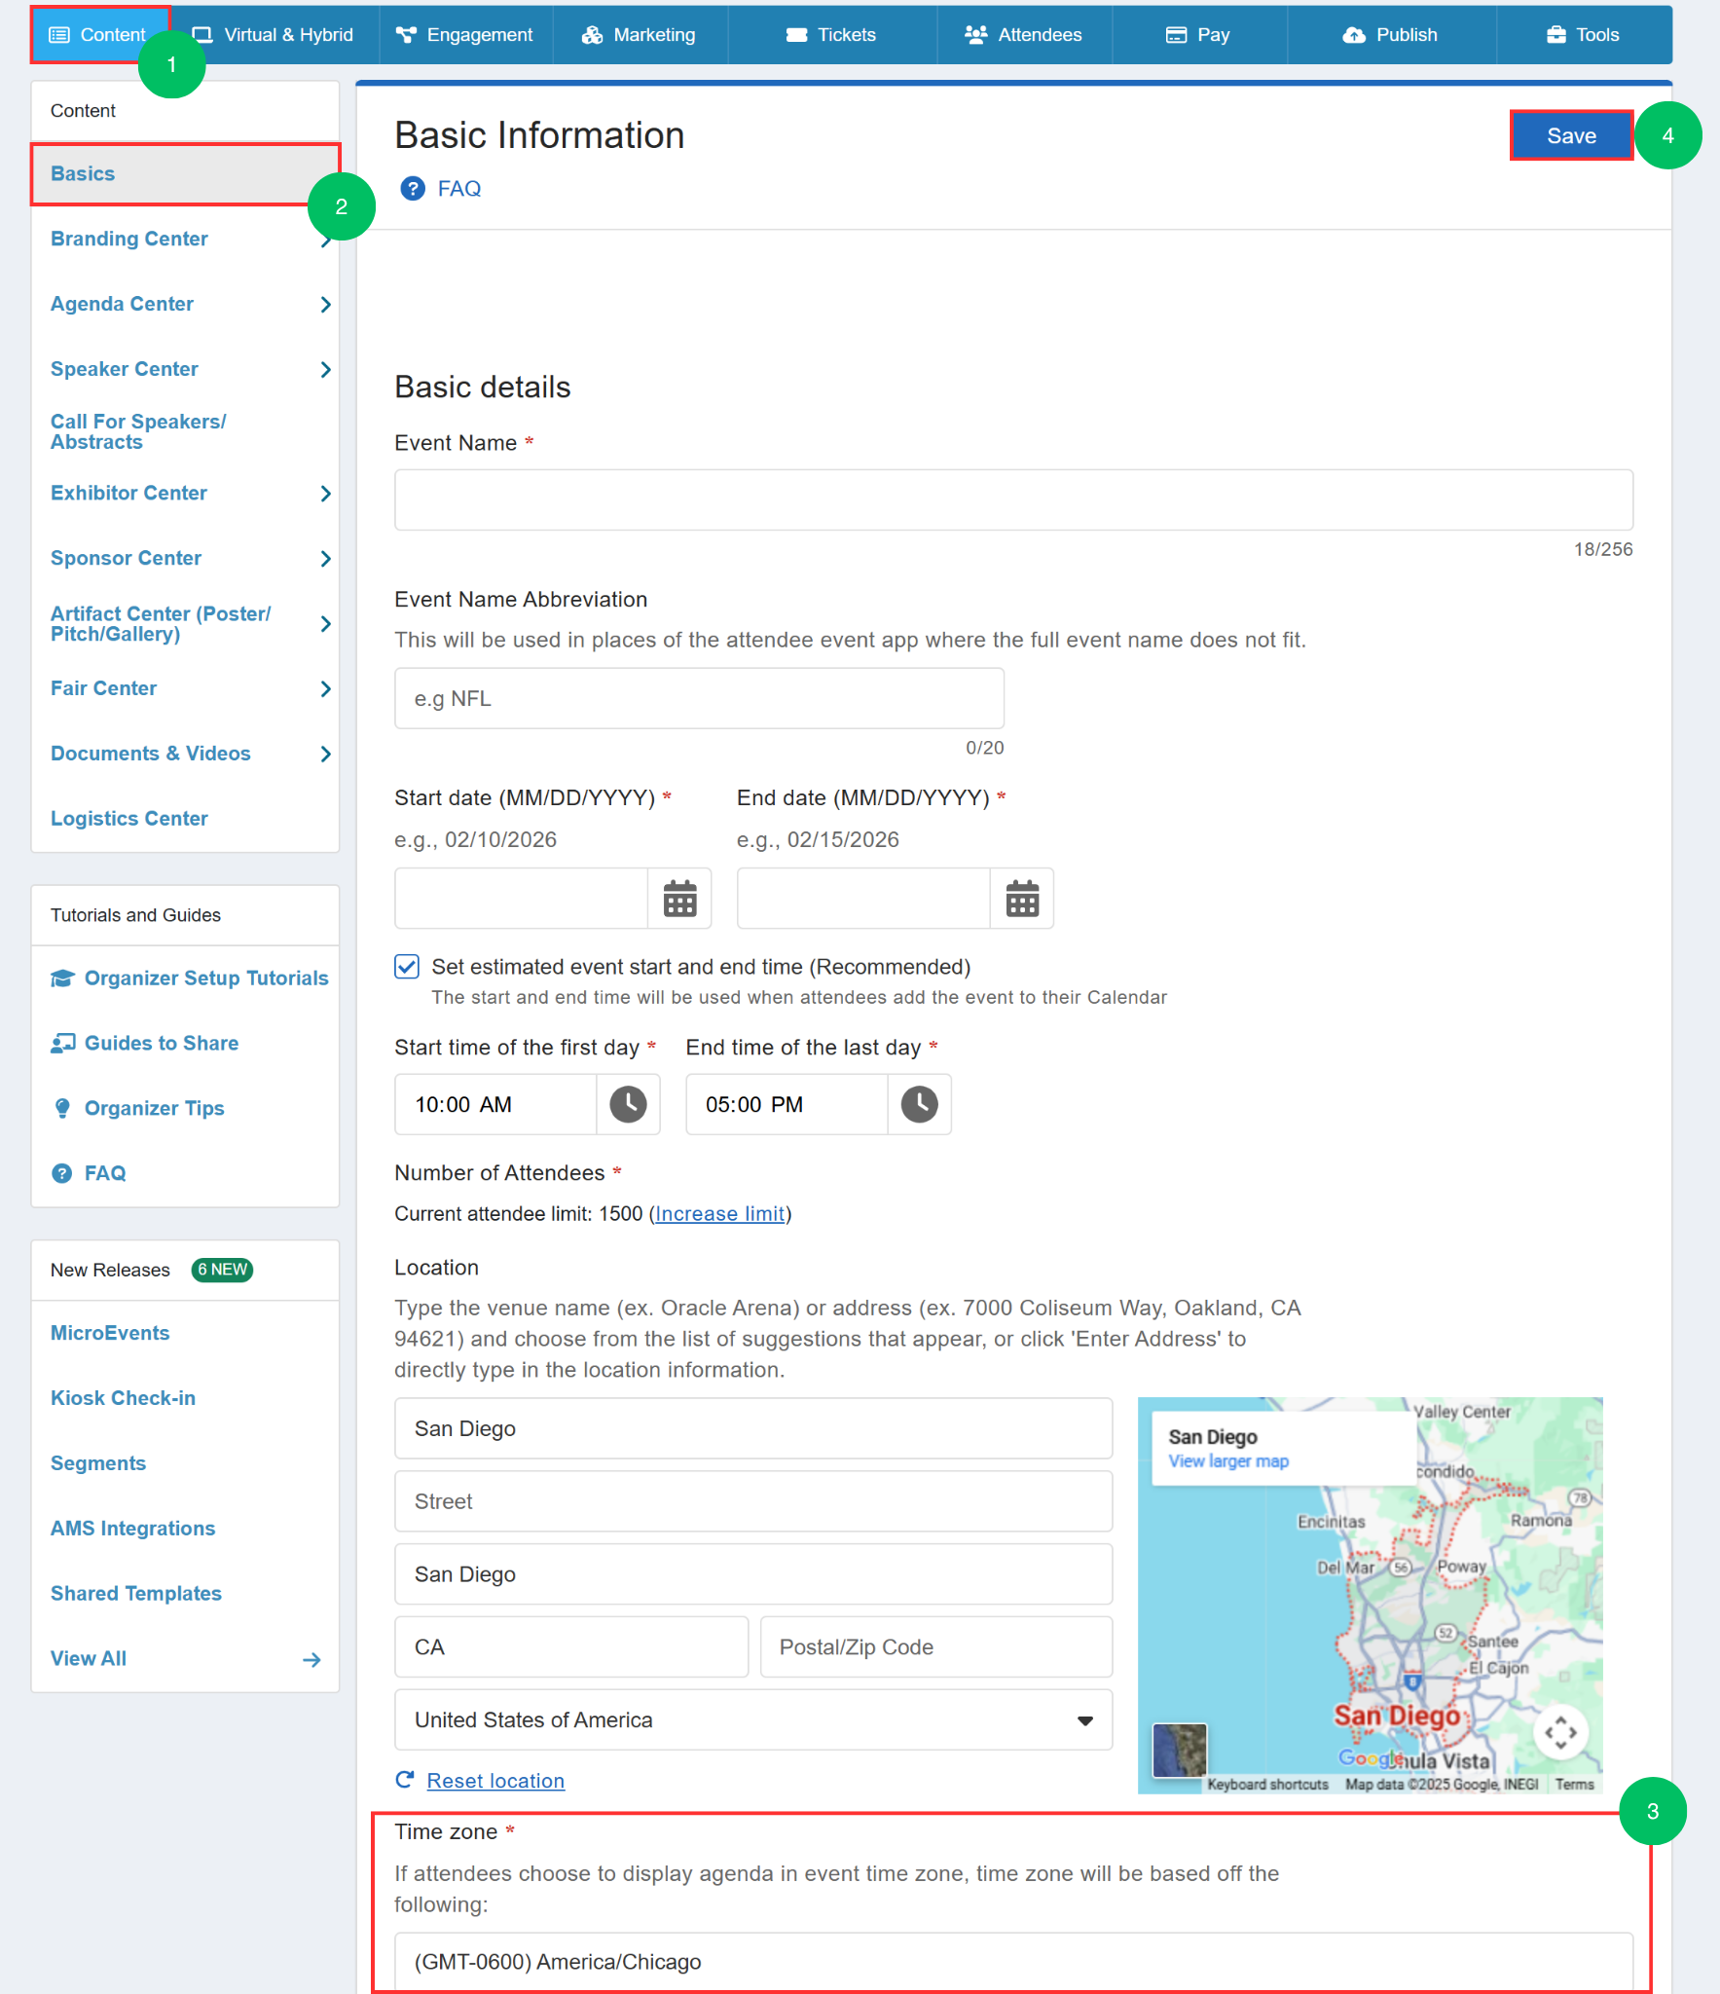Expand the Agenda Center submenu
The image size is (1720, 1994).
326,304
